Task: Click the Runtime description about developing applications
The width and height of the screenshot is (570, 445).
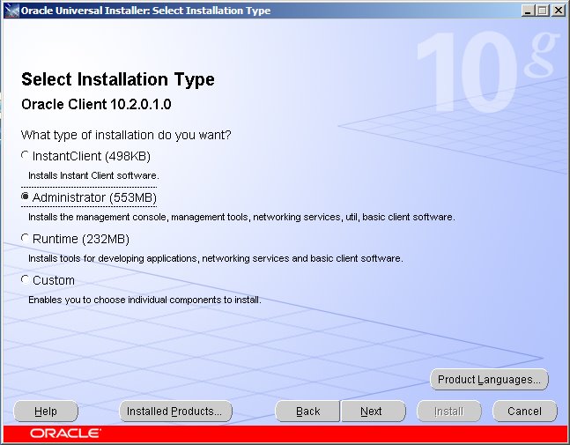Action: 216,258
